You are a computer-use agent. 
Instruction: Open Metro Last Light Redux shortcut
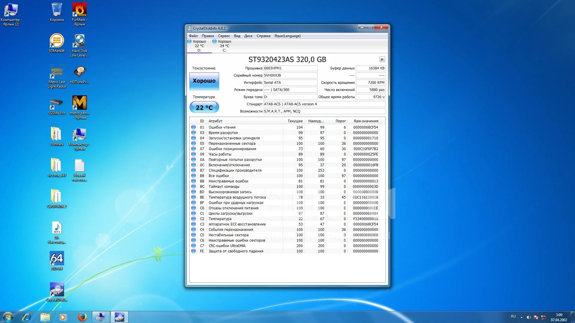57,77
